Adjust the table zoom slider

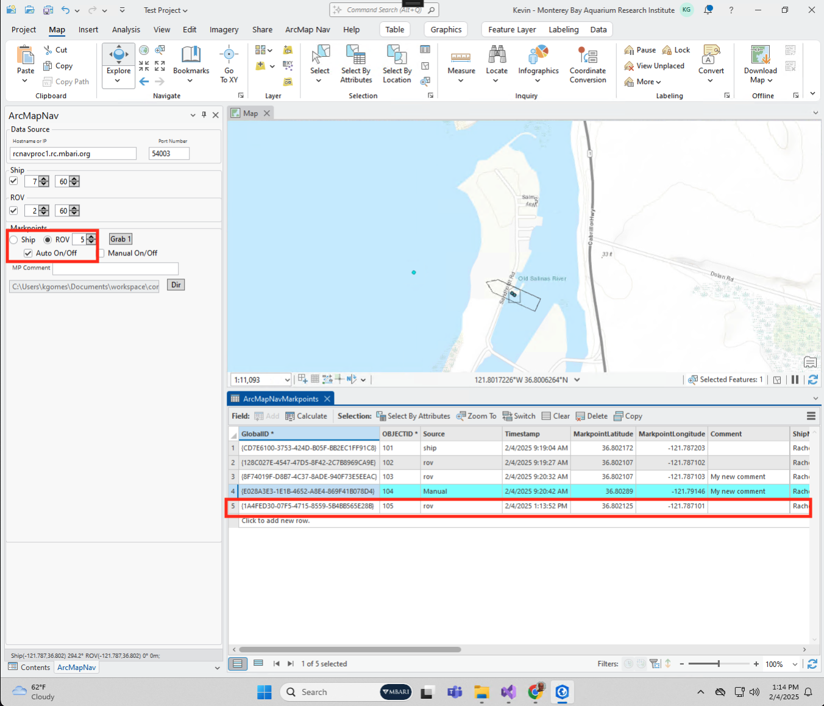pos(719,664)
